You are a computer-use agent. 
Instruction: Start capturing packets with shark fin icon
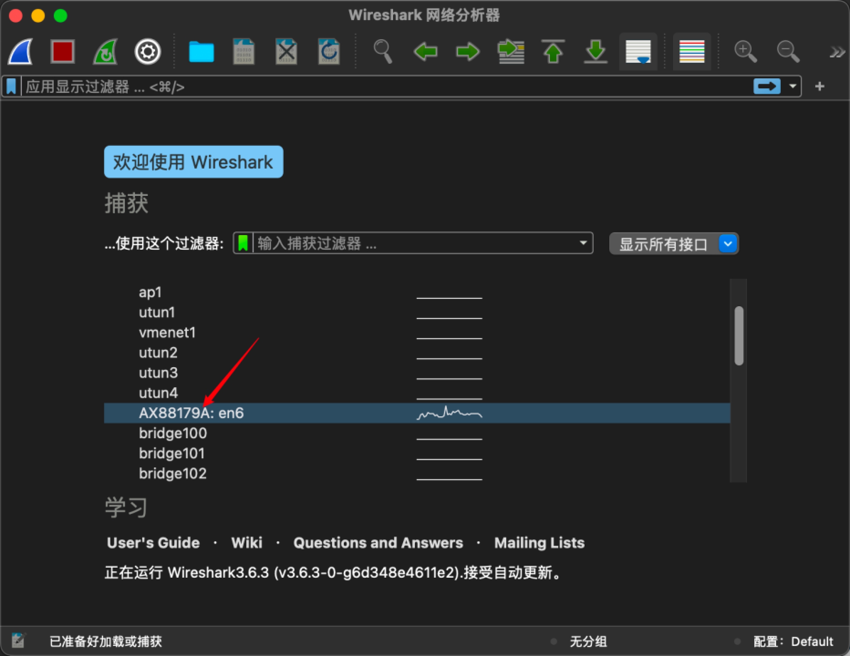[21, 51]
